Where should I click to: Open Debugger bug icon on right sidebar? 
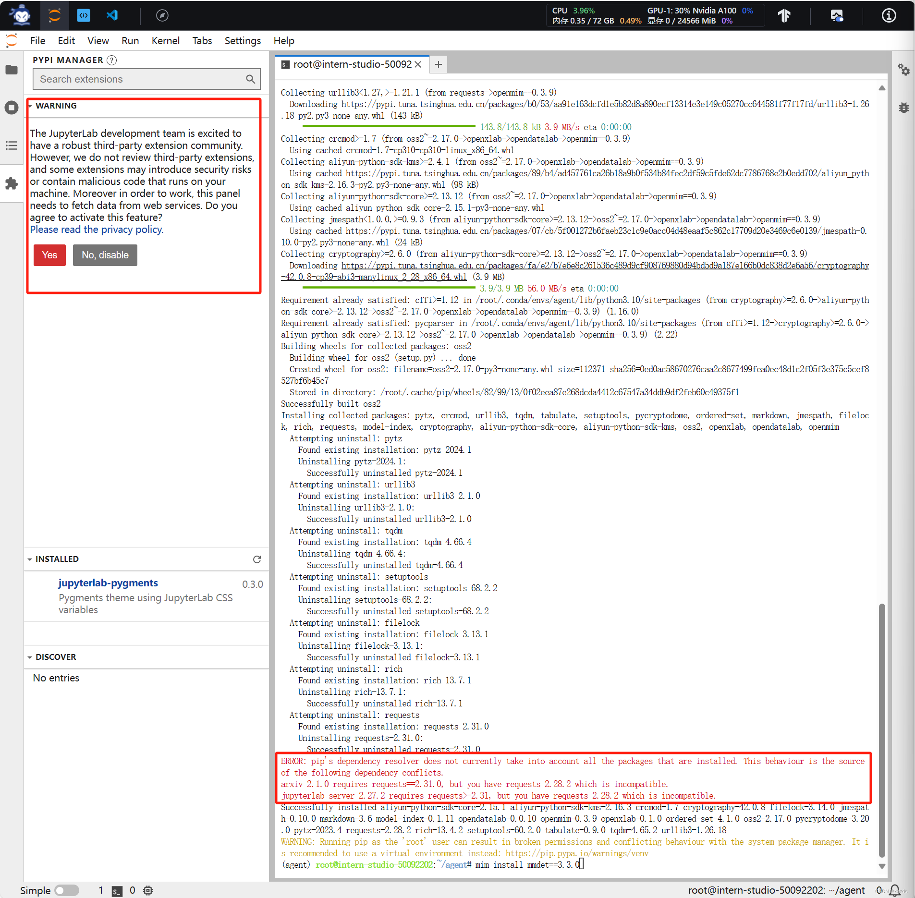pyautogui.click(x=903, y=108)
